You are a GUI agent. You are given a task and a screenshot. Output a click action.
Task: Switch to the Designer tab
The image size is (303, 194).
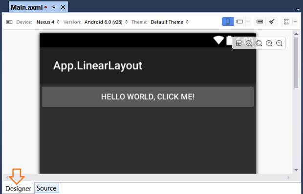pos(19,189)
